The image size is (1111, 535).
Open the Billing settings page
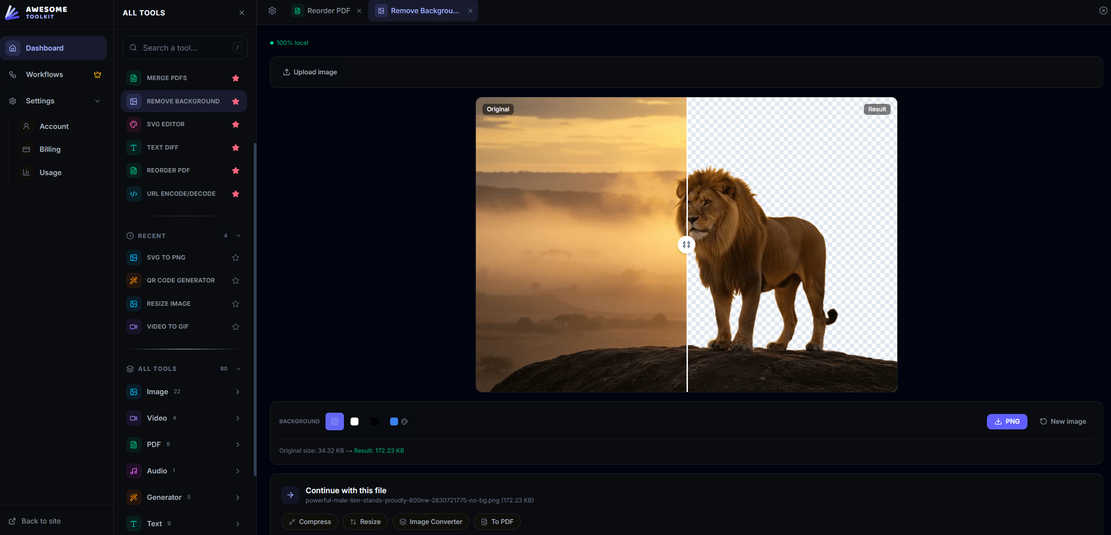50,149
